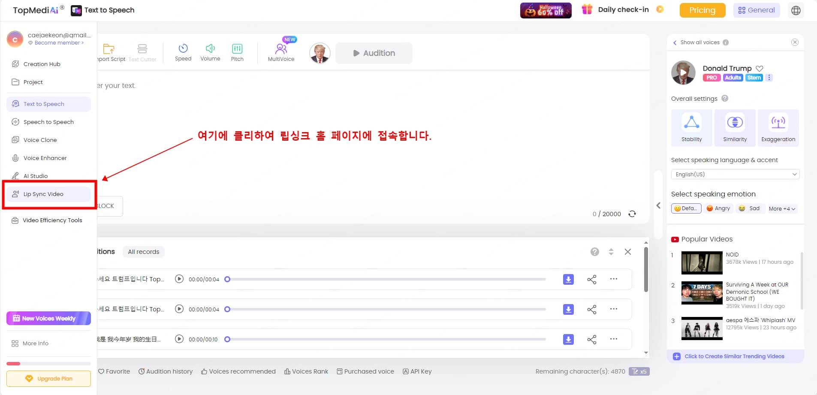Click the refresh icon beside character count
Screen dimensions: 817x395
pyautogui.click(x=632, y=214)
